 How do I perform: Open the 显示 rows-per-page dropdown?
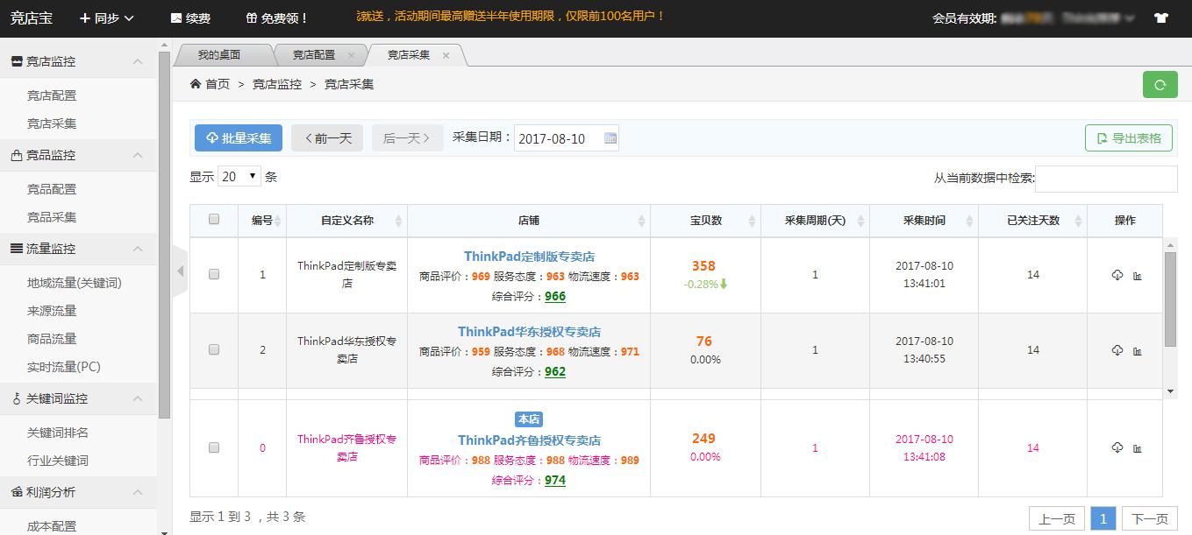tap(239, 176)
